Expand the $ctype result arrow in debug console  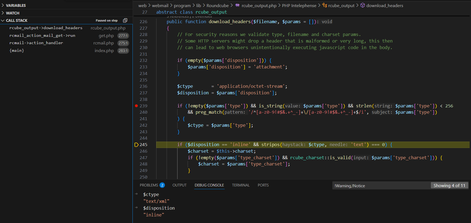pyautogui.click(x=136, y=194)
